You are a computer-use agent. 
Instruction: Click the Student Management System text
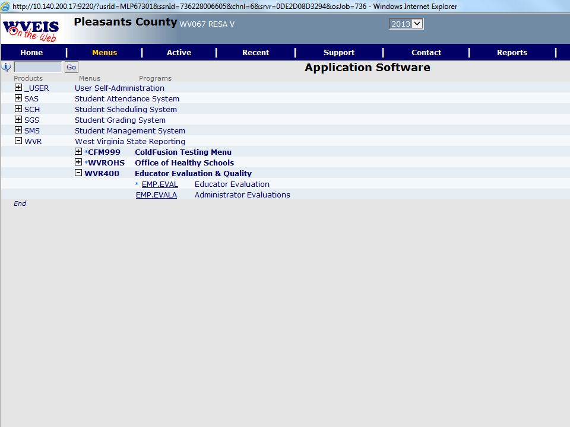click(130, 130)
